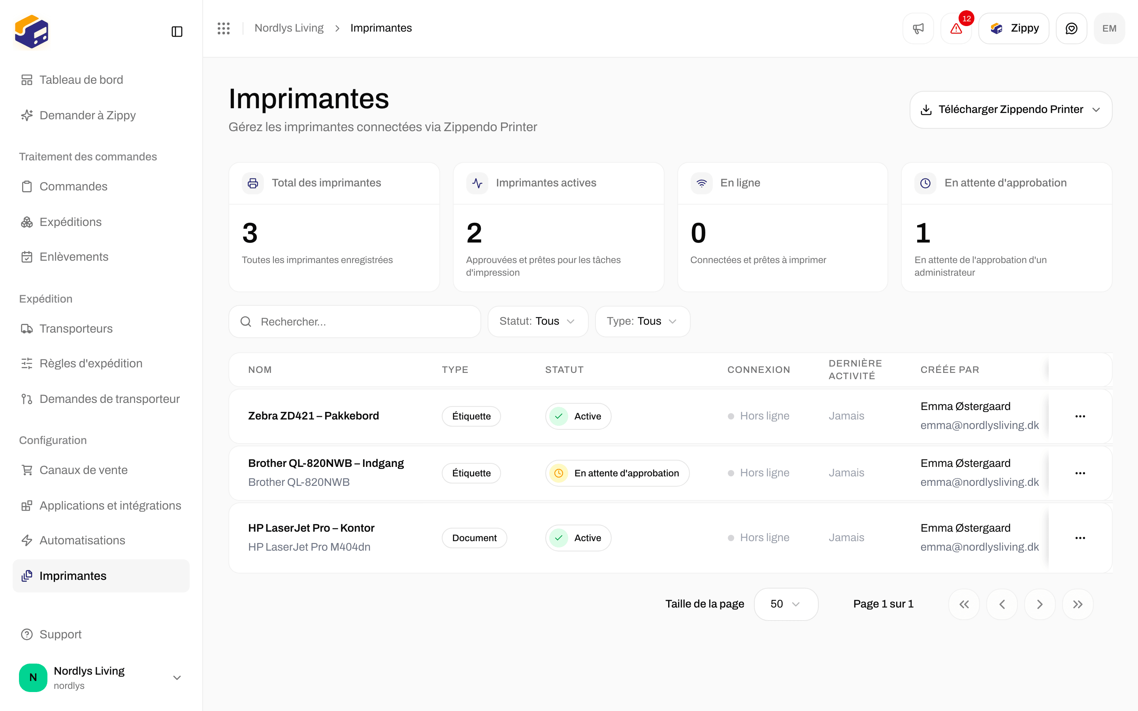
Task: Click the DERNIÈRE ACTIVITÉ column header
Action: pyautogui.click(x=855, y=370)
